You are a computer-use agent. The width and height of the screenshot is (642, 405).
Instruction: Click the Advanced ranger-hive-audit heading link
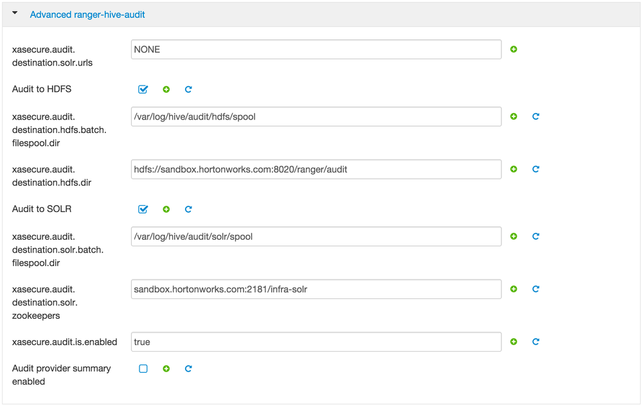(x=87, y=14)
